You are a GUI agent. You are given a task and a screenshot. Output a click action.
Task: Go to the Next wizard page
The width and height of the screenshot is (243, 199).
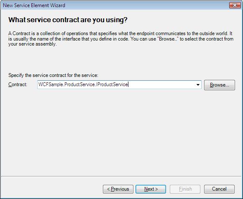[151, 189]
